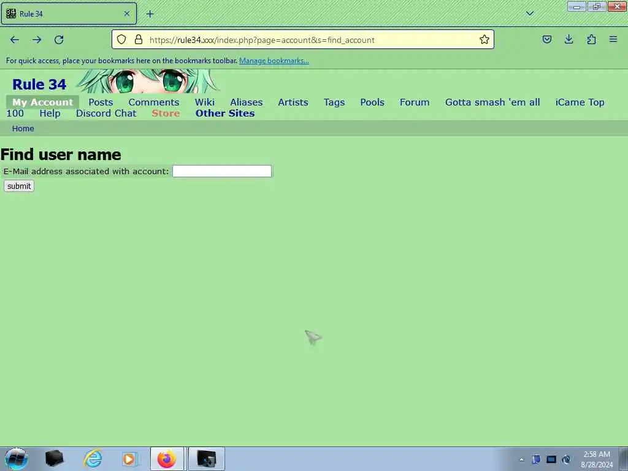
Task: Open iCame Top 100 link
Action: (580, 102)
